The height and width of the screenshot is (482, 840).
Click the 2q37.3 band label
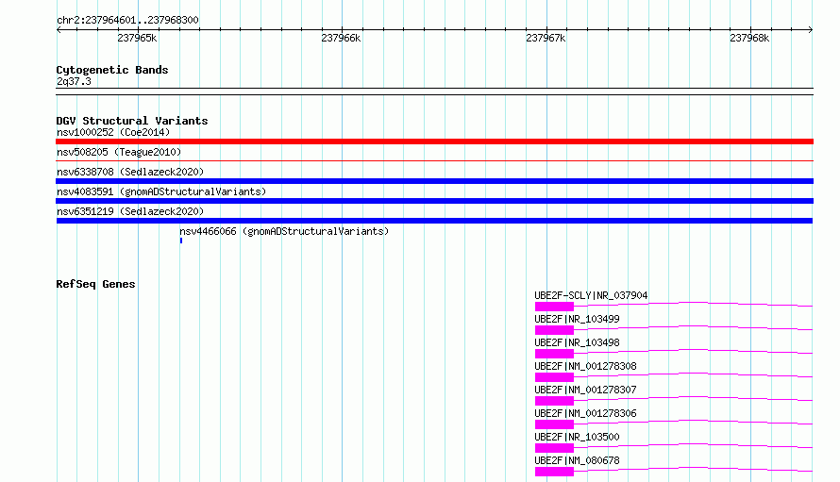(x=74, y=81)
